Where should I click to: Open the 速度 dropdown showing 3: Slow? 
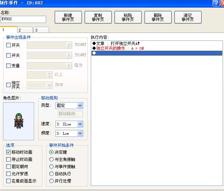click(x=69, y=124)
